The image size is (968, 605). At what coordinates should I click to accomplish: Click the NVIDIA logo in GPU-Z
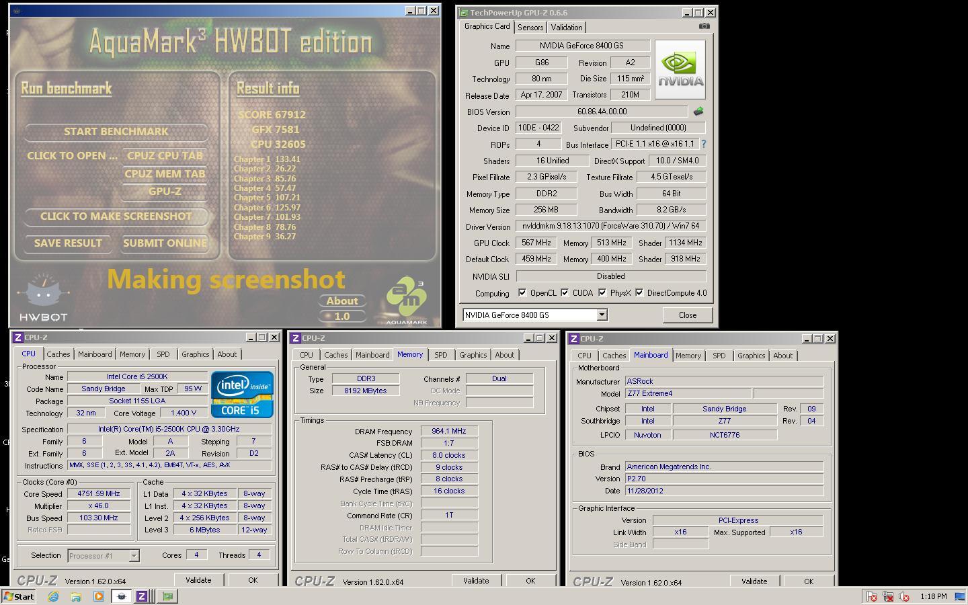[680, 69]
